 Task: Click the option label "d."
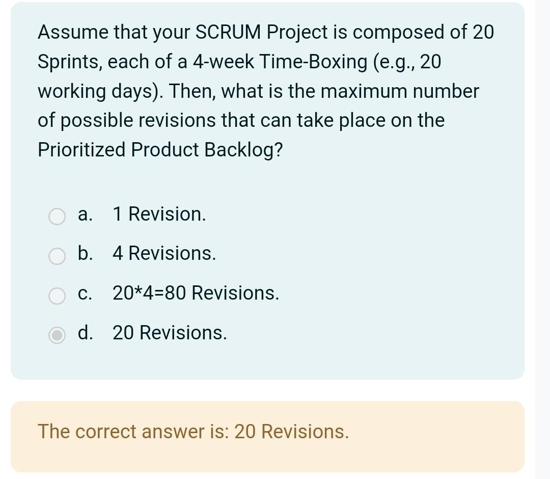(86, 333)
